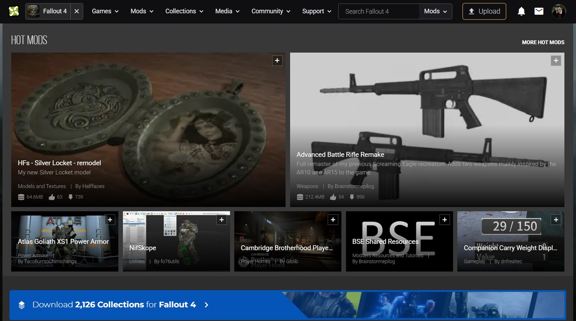
Task: Focus the Search Fallout 4 field
Action: point(378,11)
